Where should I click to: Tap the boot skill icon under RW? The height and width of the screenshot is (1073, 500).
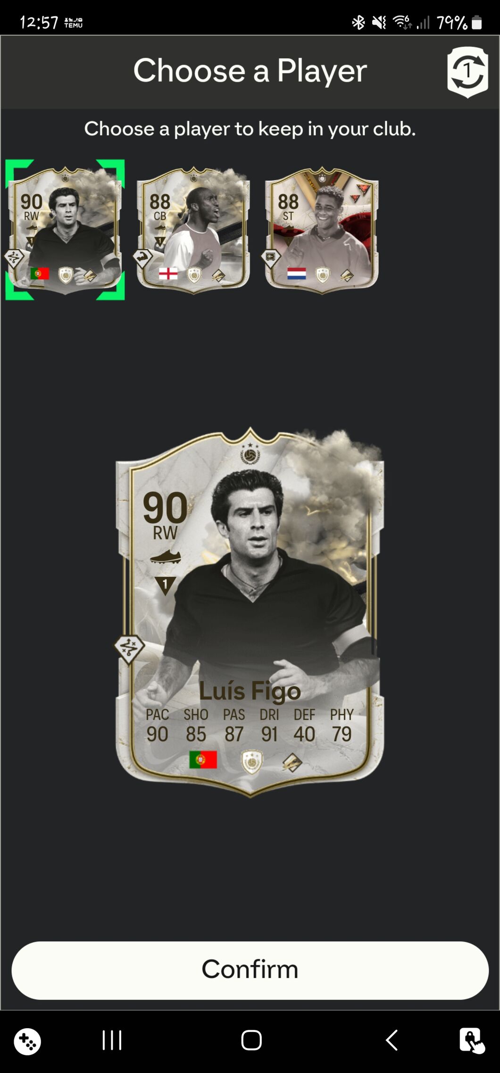click(x=166, y=557)
